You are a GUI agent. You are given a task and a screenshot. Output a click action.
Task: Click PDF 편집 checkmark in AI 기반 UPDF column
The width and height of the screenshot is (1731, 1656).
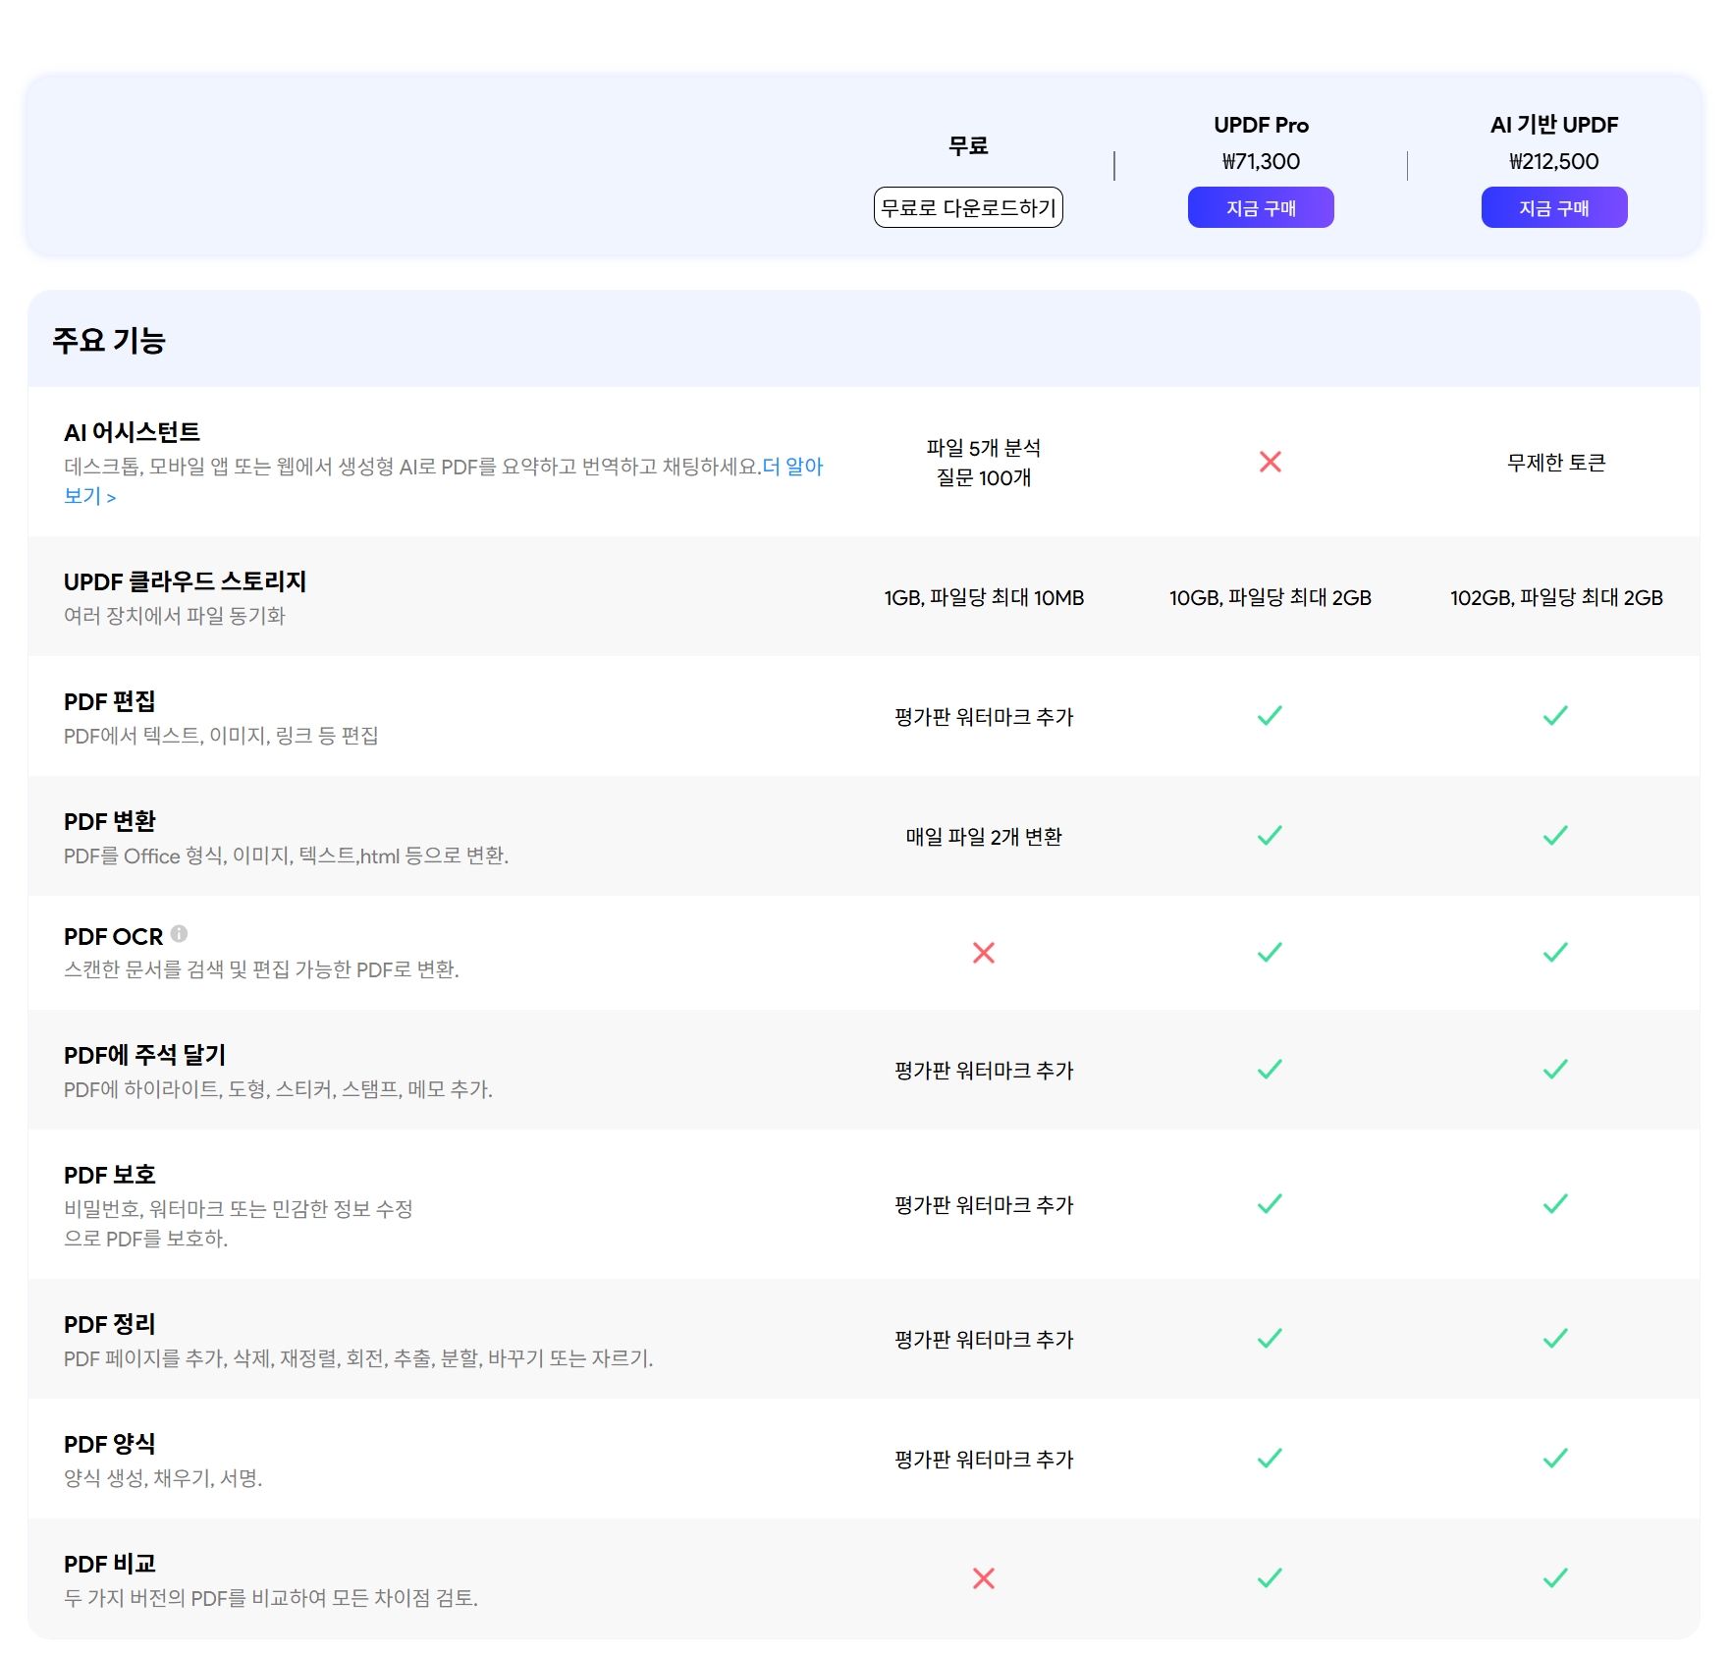click(1556, 716)
